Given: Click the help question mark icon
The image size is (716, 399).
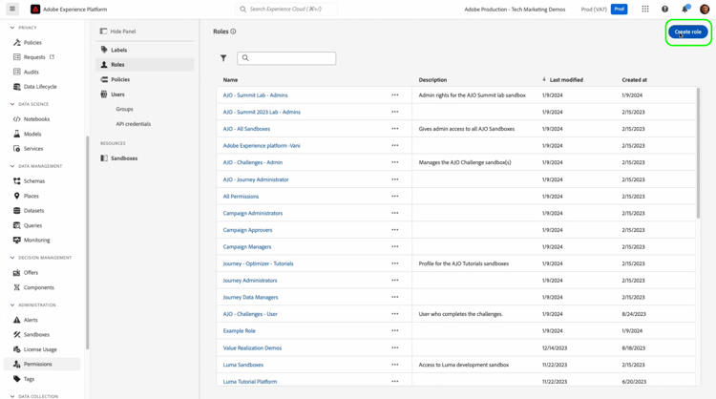Looking at the screenshot, I should tap(665, 10).
